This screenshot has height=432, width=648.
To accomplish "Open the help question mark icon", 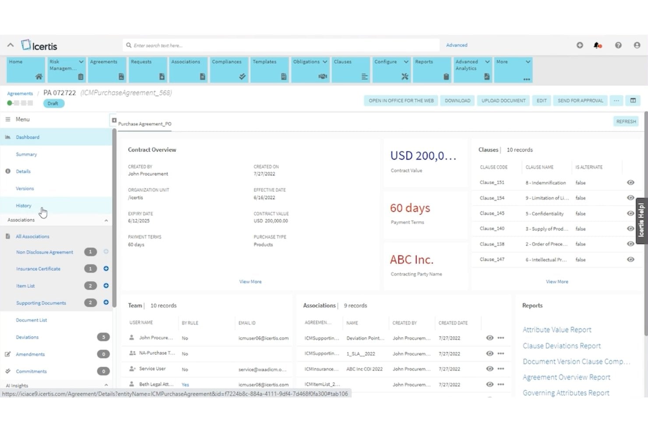I will click(x=618, y=45).
